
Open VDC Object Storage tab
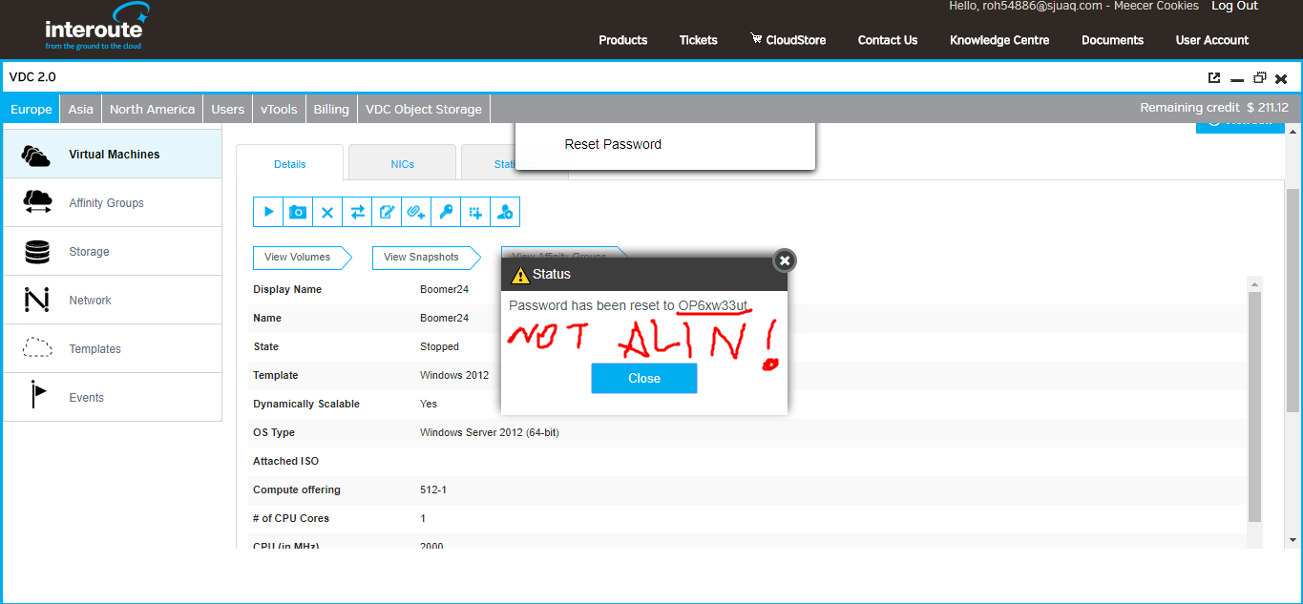pyautogui.click(x=424, y=109)
